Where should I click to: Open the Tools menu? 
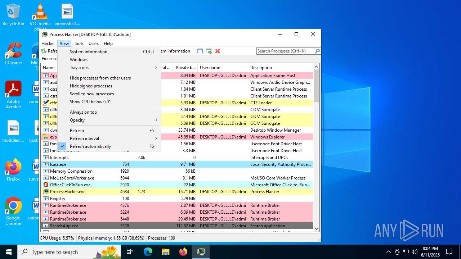tap(79, 44)
